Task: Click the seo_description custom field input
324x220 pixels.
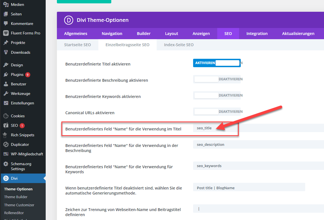Action: pyautogui.click(x=258, y=144)
